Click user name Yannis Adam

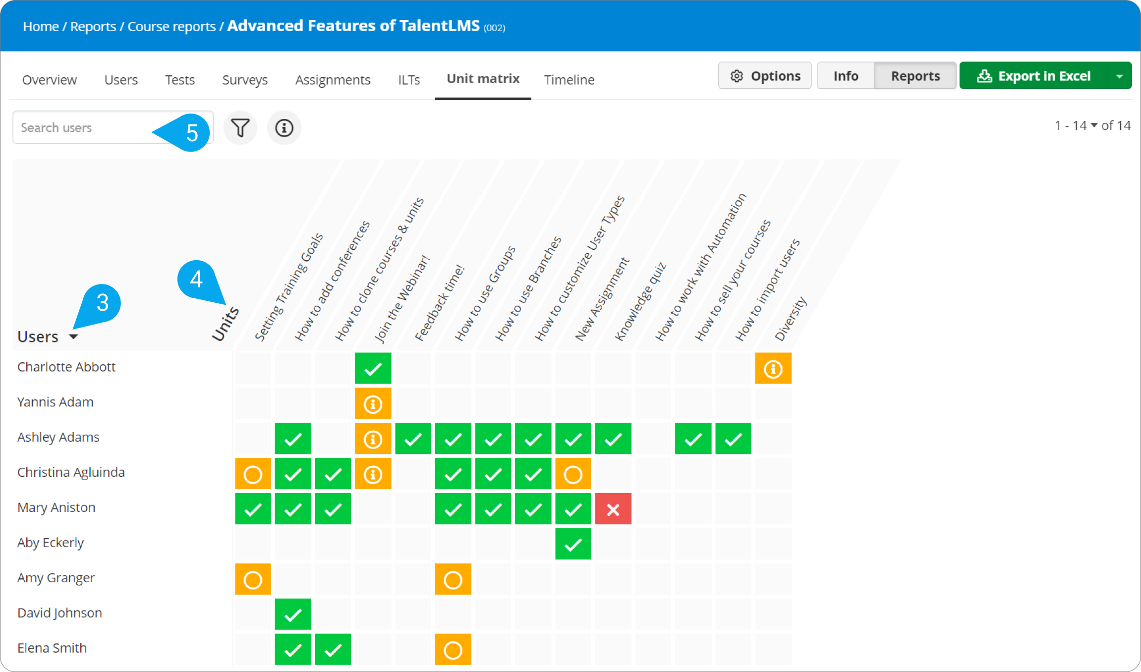[55, 402]
